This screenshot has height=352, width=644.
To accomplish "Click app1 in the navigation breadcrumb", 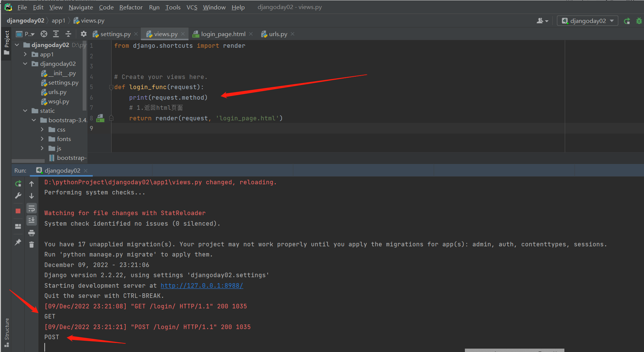I will pyautogui.click(x=59, y=21).
